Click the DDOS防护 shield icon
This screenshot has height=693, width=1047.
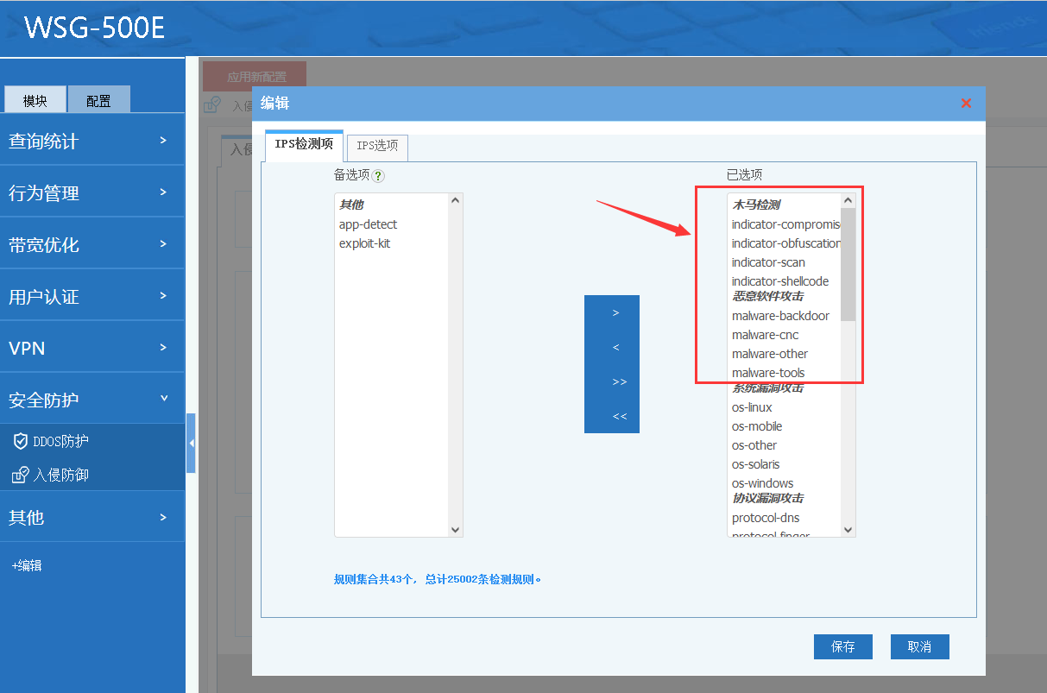pos(21,441)
